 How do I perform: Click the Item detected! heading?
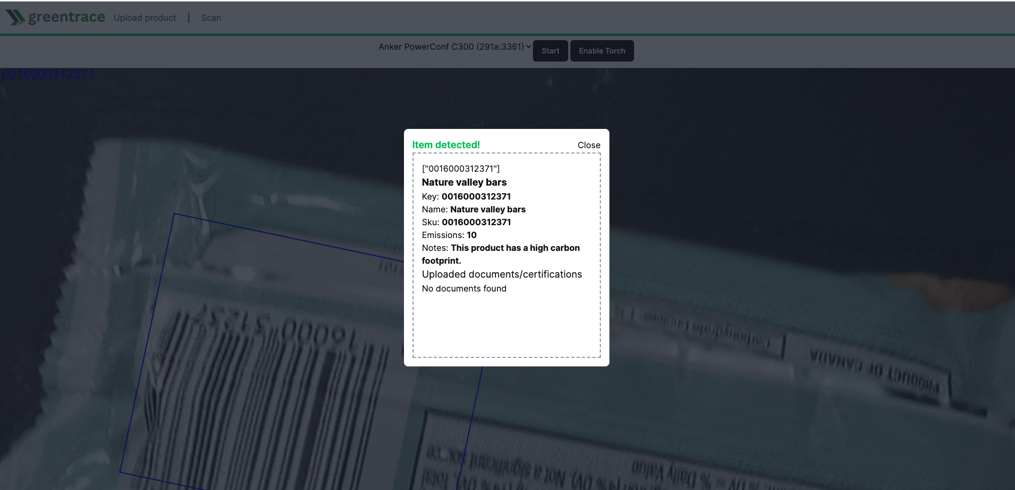[x=446, y=145]
